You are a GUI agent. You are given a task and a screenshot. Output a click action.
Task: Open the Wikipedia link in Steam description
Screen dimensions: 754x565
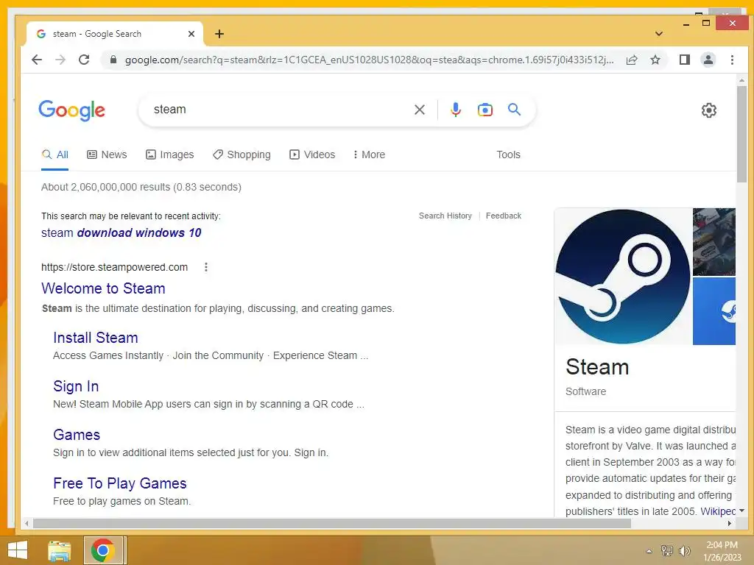[x=718, y=511]
